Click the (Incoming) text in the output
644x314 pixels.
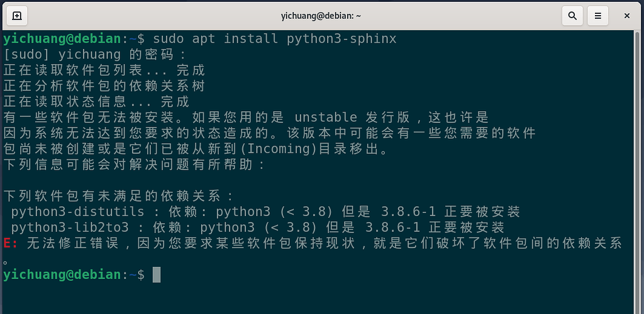279,149
